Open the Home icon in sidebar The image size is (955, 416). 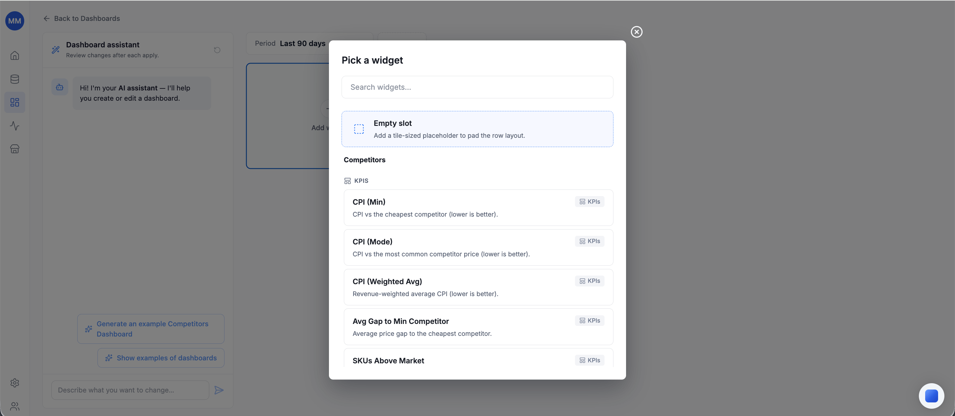(x=15, y=56)
